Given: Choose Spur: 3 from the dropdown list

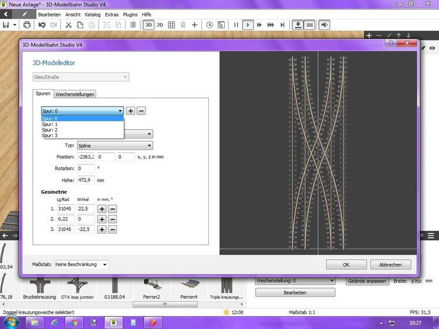Looking at the screenshot, I should point(83,135).
